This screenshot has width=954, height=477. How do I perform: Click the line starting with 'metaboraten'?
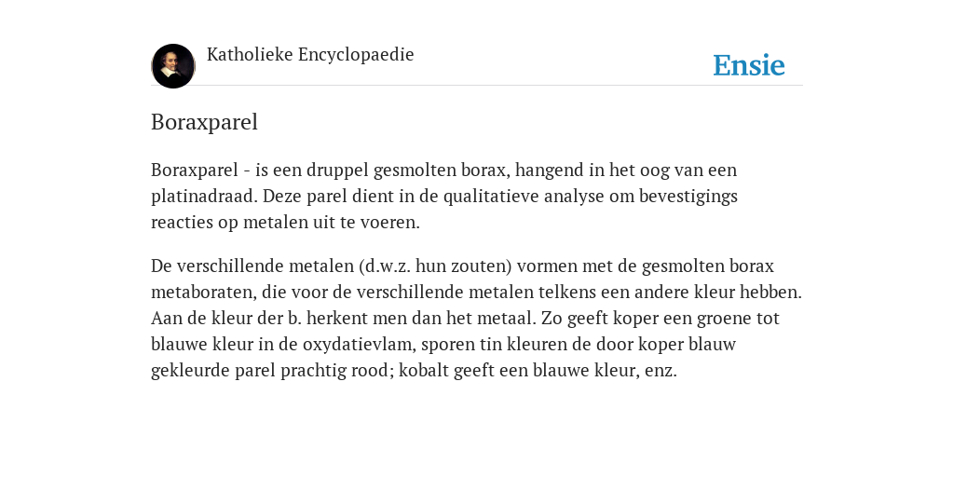[x=476, y=292]
